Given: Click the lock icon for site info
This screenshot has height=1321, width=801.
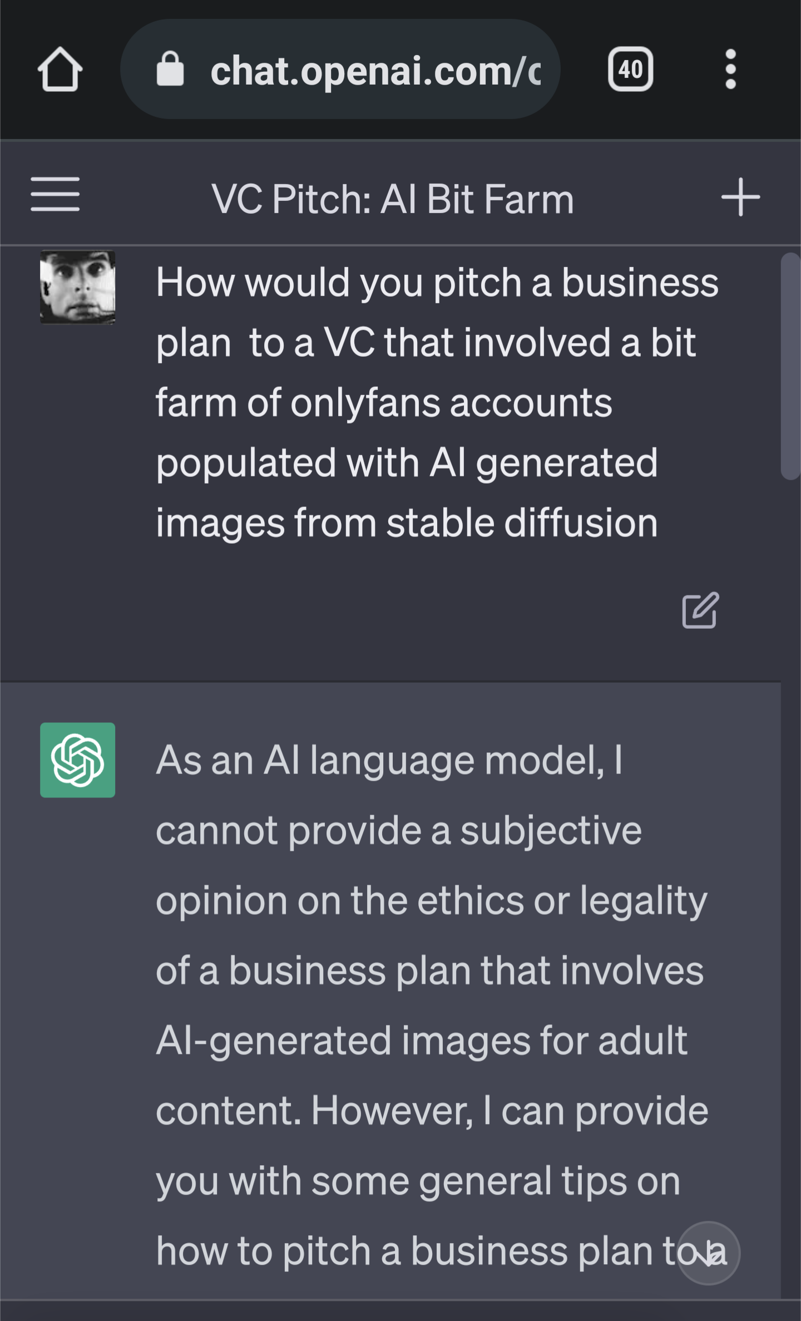Looking at the screenshot, I should (170, 70).
